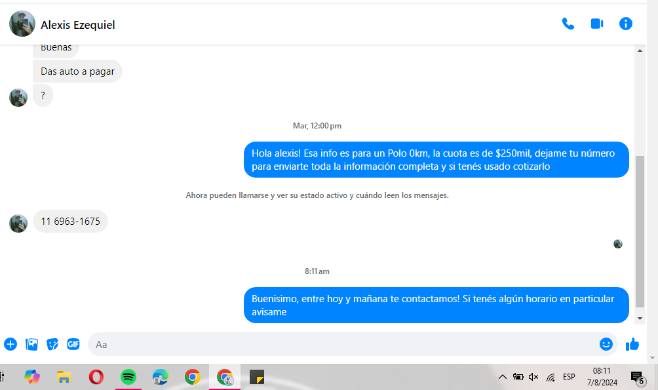Screen dimensions: 658x390
Task: Open Google Chrome from the taskbar
Action: (193, 377)
